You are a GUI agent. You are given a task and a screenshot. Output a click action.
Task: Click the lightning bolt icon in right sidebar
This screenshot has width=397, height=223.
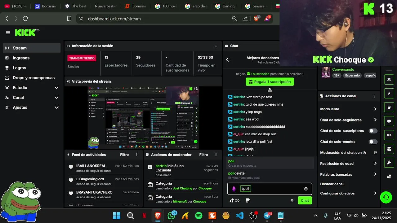389,93
